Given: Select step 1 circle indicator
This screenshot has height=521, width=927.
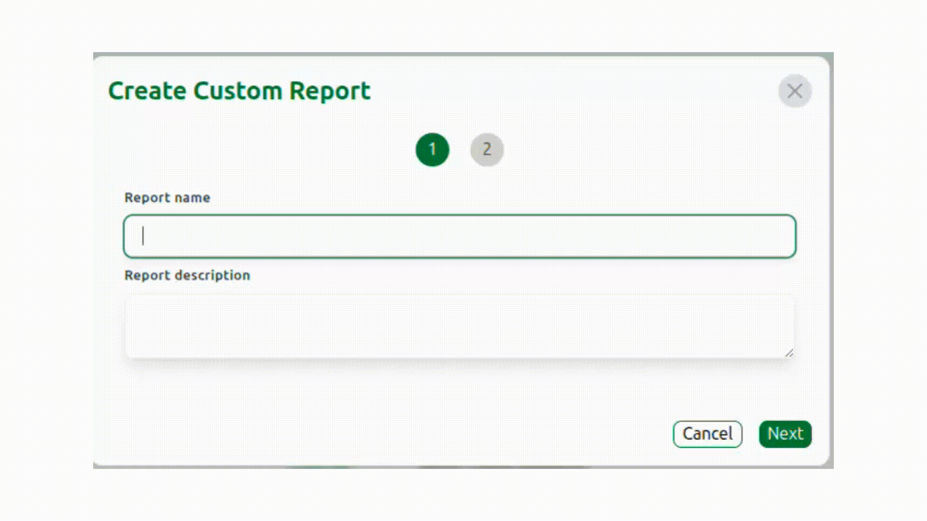Looking at the screenshot, I should 432,150.
